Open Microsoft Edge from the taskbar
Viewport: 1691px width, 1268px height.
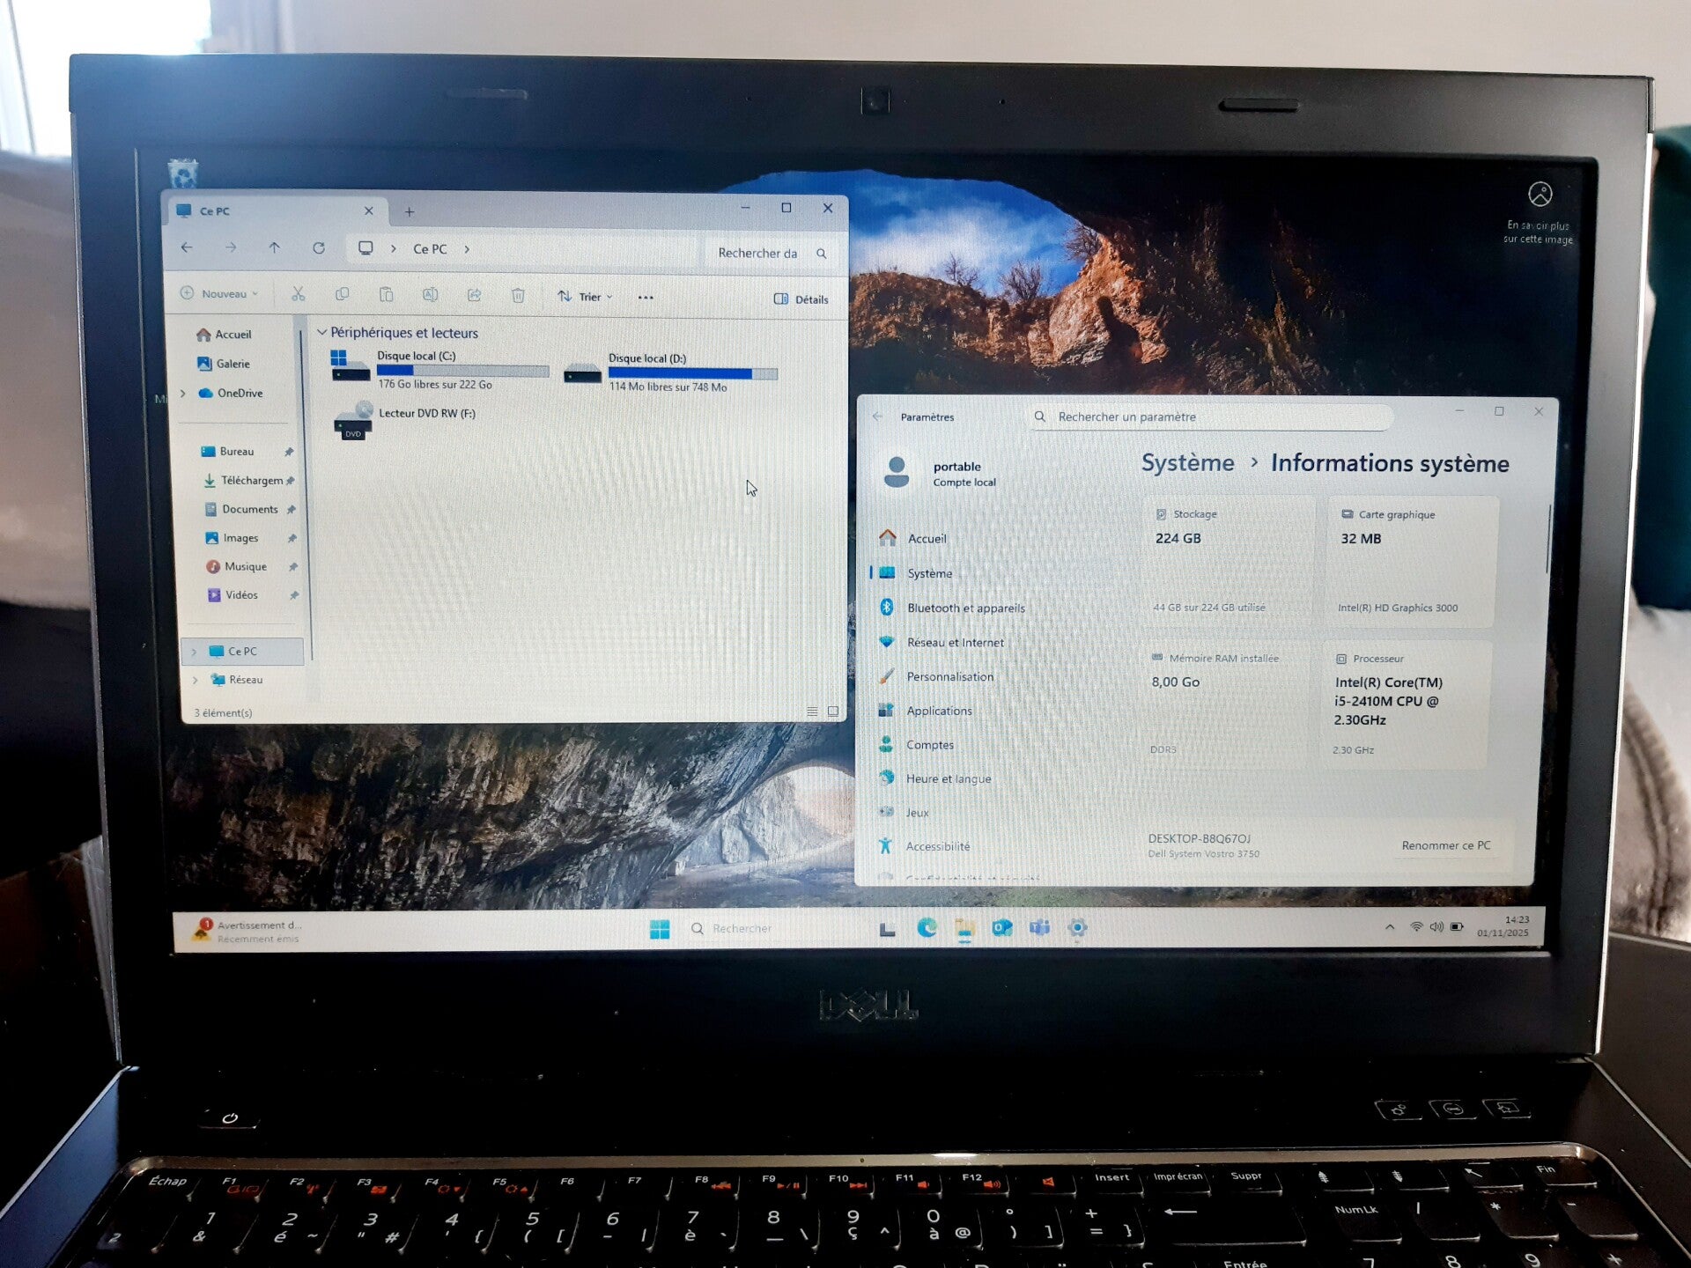(x=927, y=928)
